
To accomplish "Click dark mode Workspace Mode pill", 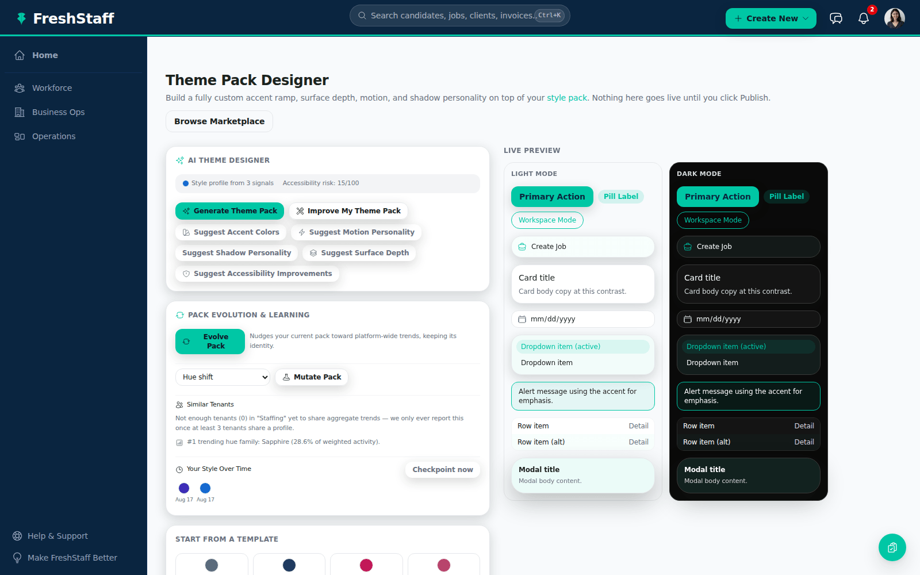I will [x=713, y=220].
